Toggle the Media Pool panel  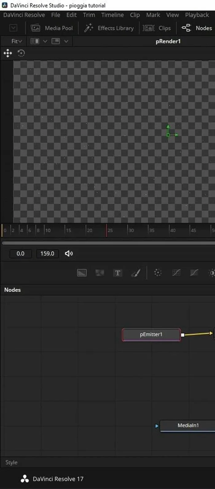tap(52, 28)
